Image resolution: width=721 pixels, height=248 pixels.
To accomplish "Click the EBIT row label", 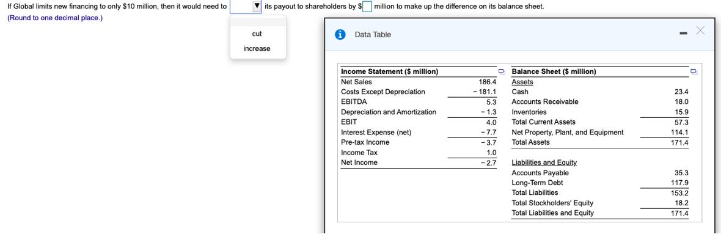I will point(348,122).
